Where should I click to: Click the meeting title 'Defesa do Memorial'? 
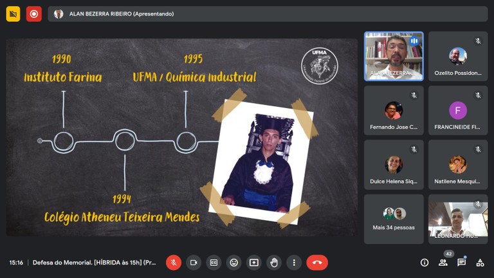[95, 263]
